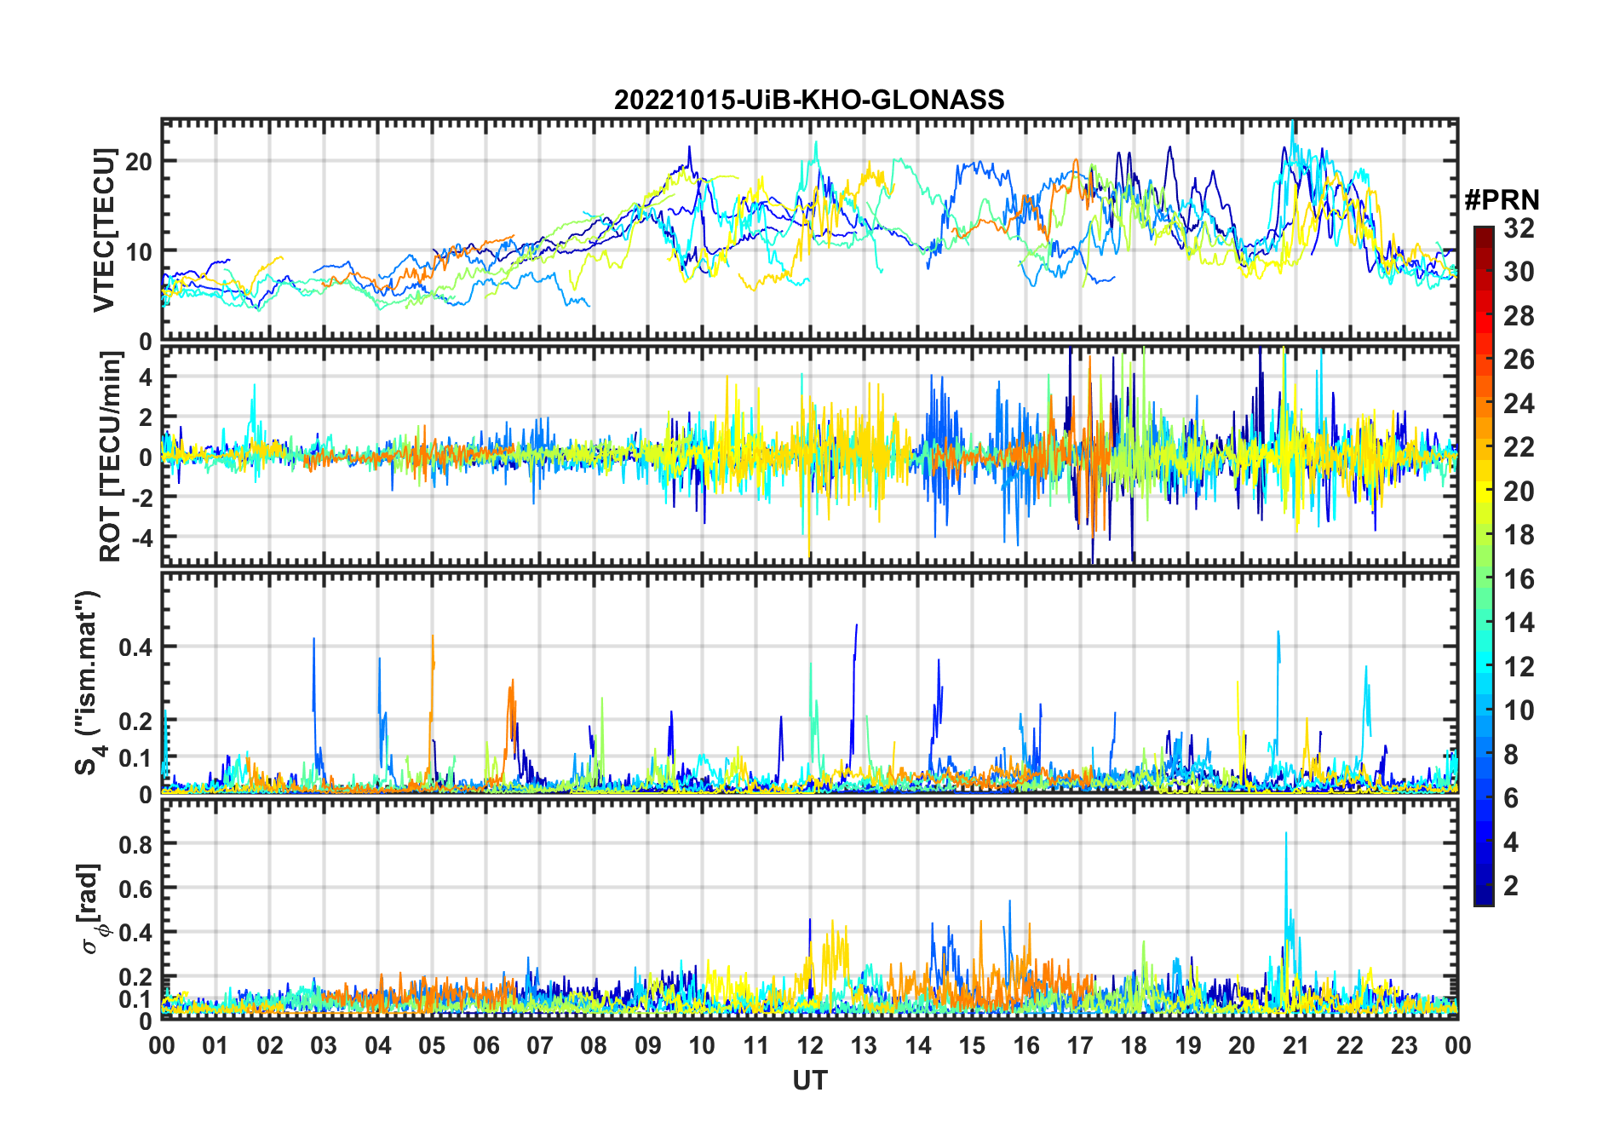
Task: Click x-axis tick label 06
Action: click(485, 1045)
